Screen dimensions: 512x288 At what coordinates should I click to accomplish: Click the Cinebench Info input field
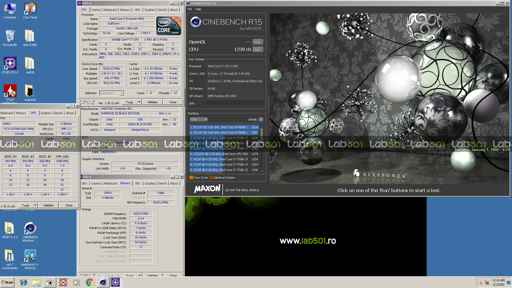pos(235,103)
